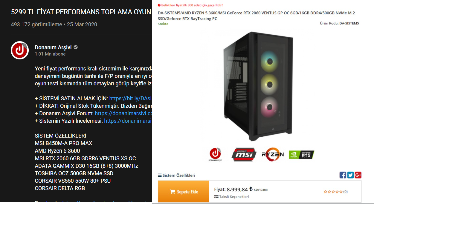The image size is (458, 234).
Task: Click the GeForce RTX logo
Action: (x=301, y=155)
